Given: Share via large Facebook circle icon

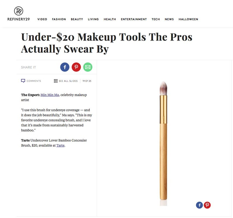Looking at the screenshot, I should (x=65, y=67).
